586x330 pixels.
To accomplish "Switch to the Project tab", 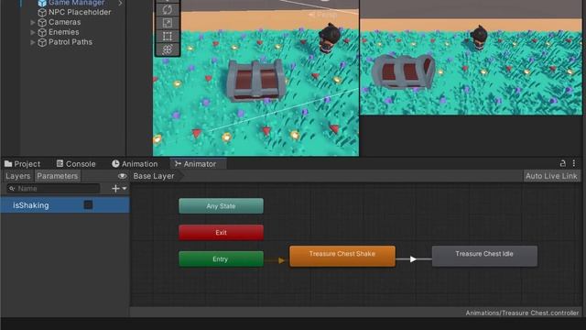I will point(22,164).
